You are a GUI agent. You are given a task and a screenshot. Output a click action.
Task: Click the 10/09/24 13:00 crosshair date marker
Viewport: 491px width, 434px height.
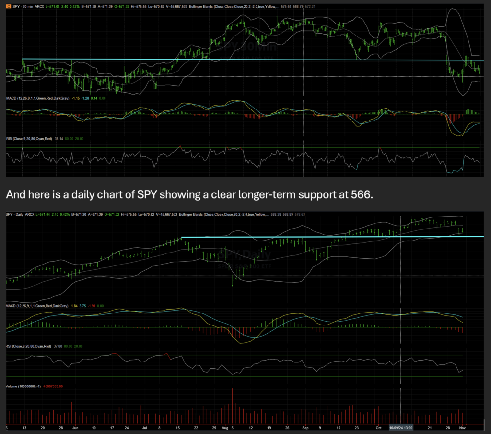401,428
